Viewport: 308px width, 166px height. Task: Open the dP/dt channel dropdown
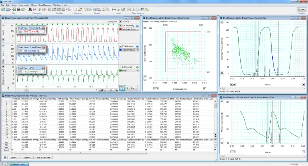click(138, 71)
